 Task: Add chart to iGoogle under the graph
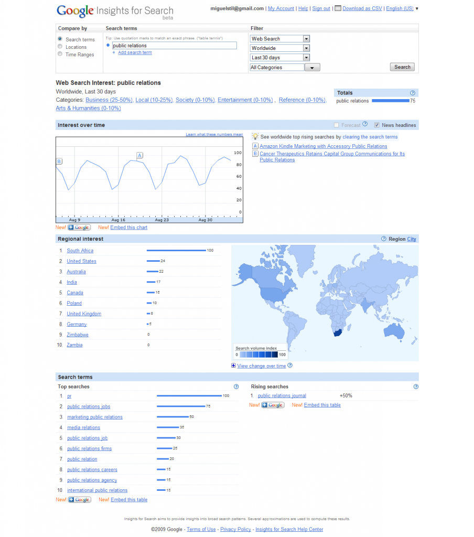(79, 228)
